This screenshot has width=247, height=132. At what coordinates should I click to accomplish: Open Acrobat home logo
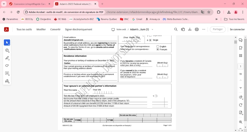pyautogui.click(x=7, y=29)
